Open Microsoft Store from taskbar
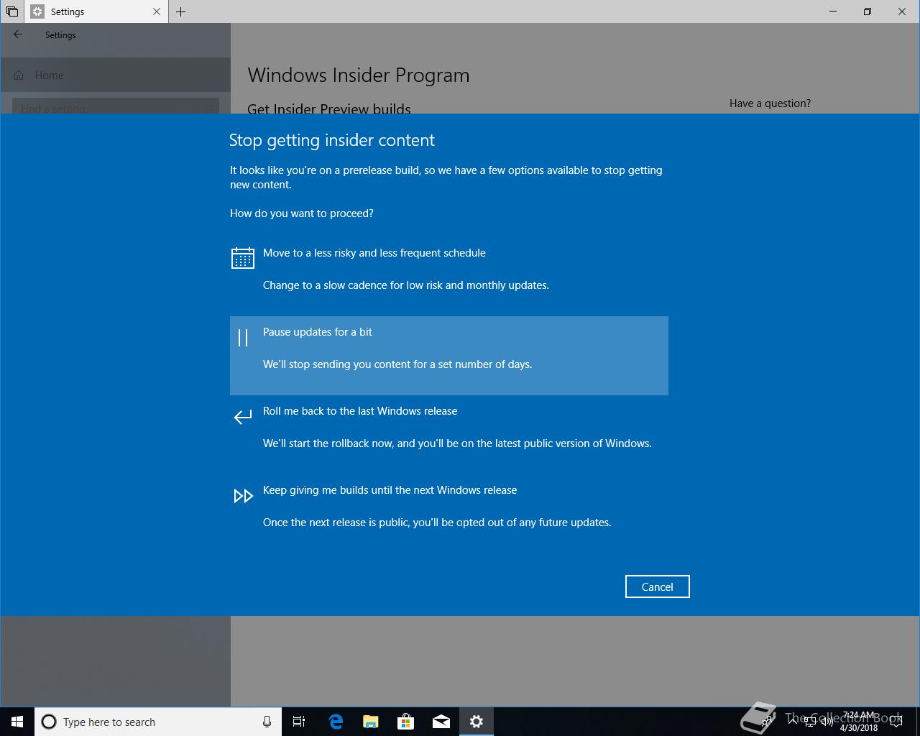The width and height of the screenshot is (920, 736). tap(406, 722)
